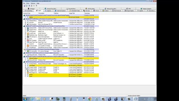179x101 pixels.
Task: Click the avast AvastUI.exe entry icon
Action: click(28, 33)
